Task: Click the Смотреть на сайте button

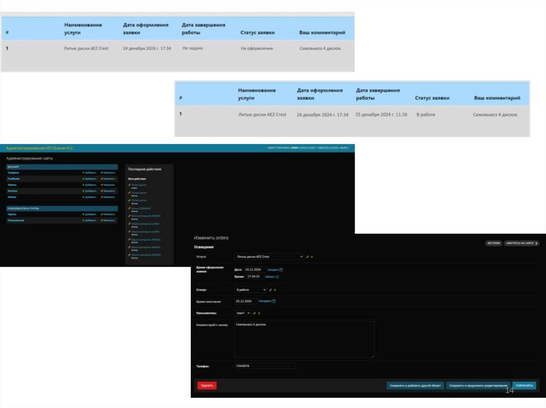Action: (521, 243)
